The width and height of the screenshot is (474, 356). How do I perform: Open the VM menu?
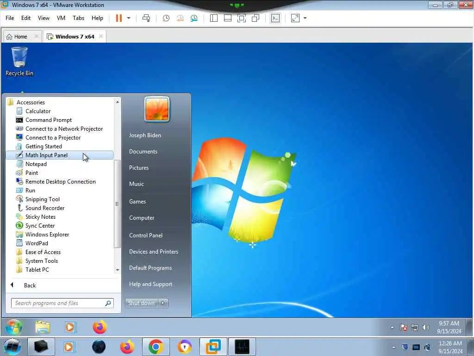click(x=61, y=18)
